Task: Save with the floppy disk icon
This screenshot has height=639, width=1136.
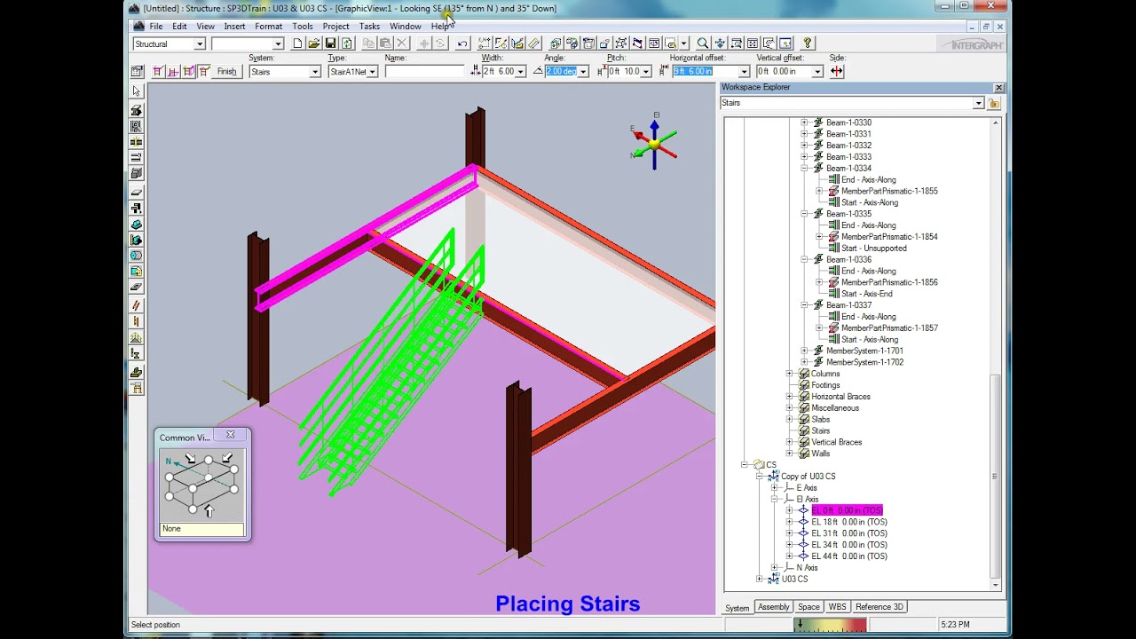Action: click(x=330, y=43)
